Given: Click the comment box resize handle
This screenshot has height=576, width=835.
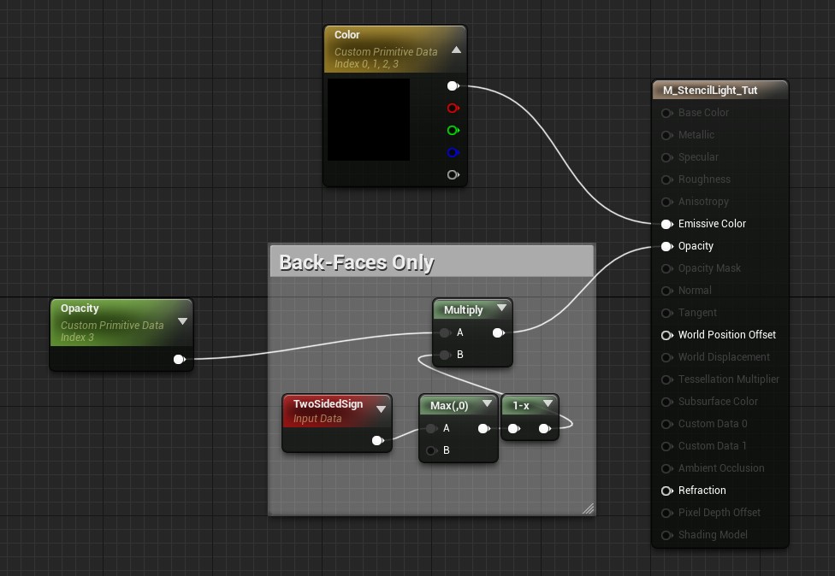Looking at the screenshot, I should 588,508.
